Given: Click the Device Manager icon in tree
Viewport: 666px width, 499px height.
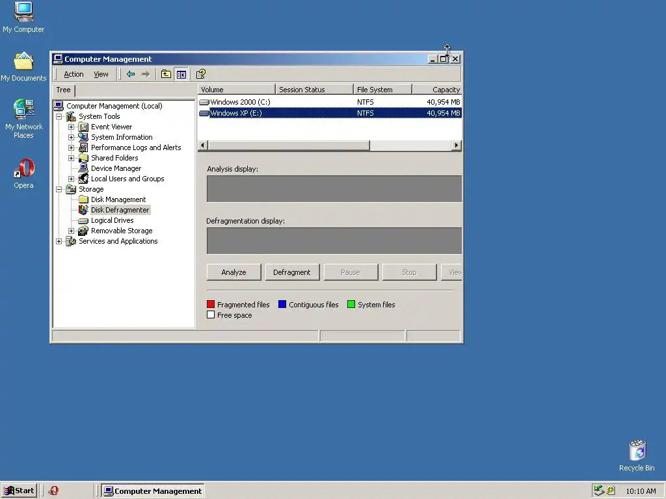Looking at the screenshot, I should pos(84,168).
